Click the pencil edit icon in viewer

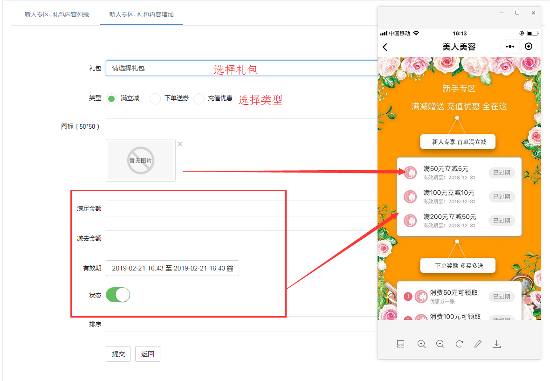(x=478, y=344)
